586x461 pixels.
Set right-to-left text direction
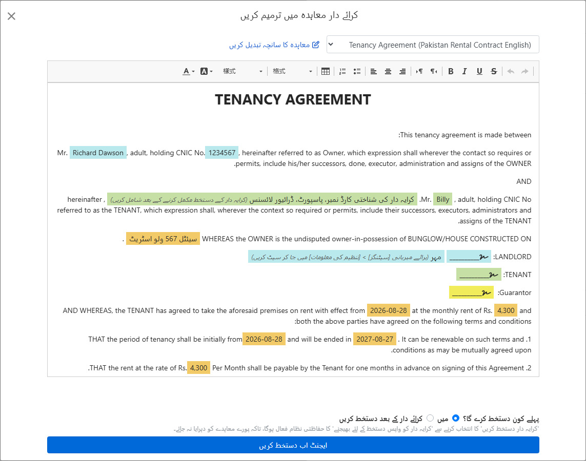(x=434, y=71)
